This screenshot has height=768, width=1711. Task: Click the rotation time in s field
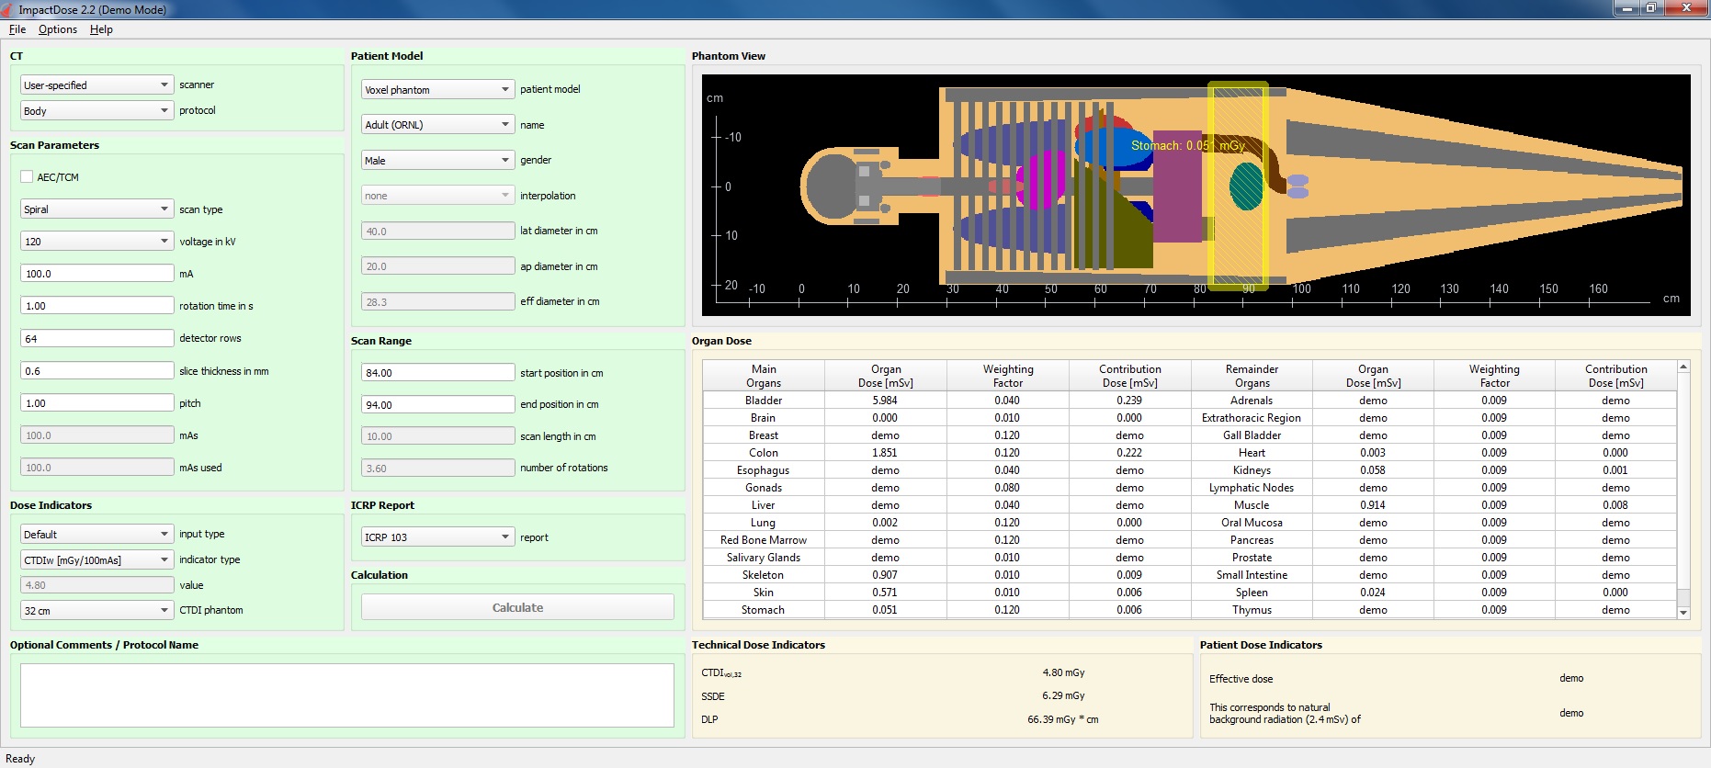coord(96,305)
